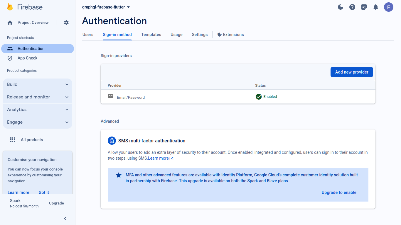Open the Usage tab
Image resolution: width=401 pixels, height=225 pixels.
pos(176,35)
